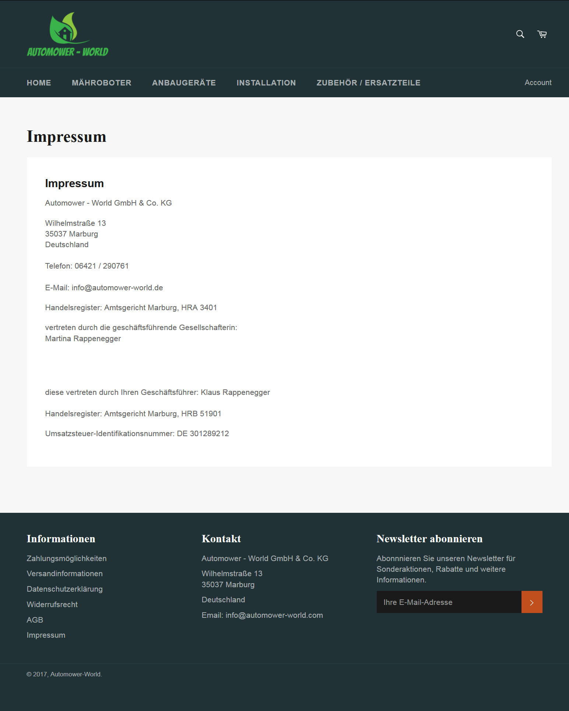The height and width of the screenshot is (711, 569).
Task: Click Automower - World GmbH & Co. KG in Impressum
Action: tap(108, 203)
